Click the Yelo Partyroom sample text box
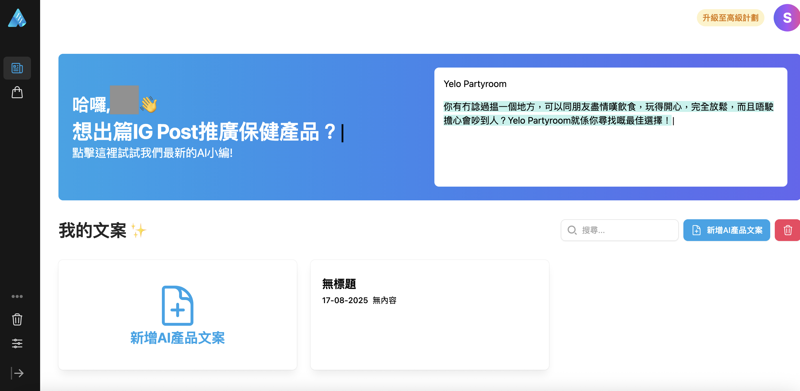Screen dimensions: 800x391 click(610, 127)
